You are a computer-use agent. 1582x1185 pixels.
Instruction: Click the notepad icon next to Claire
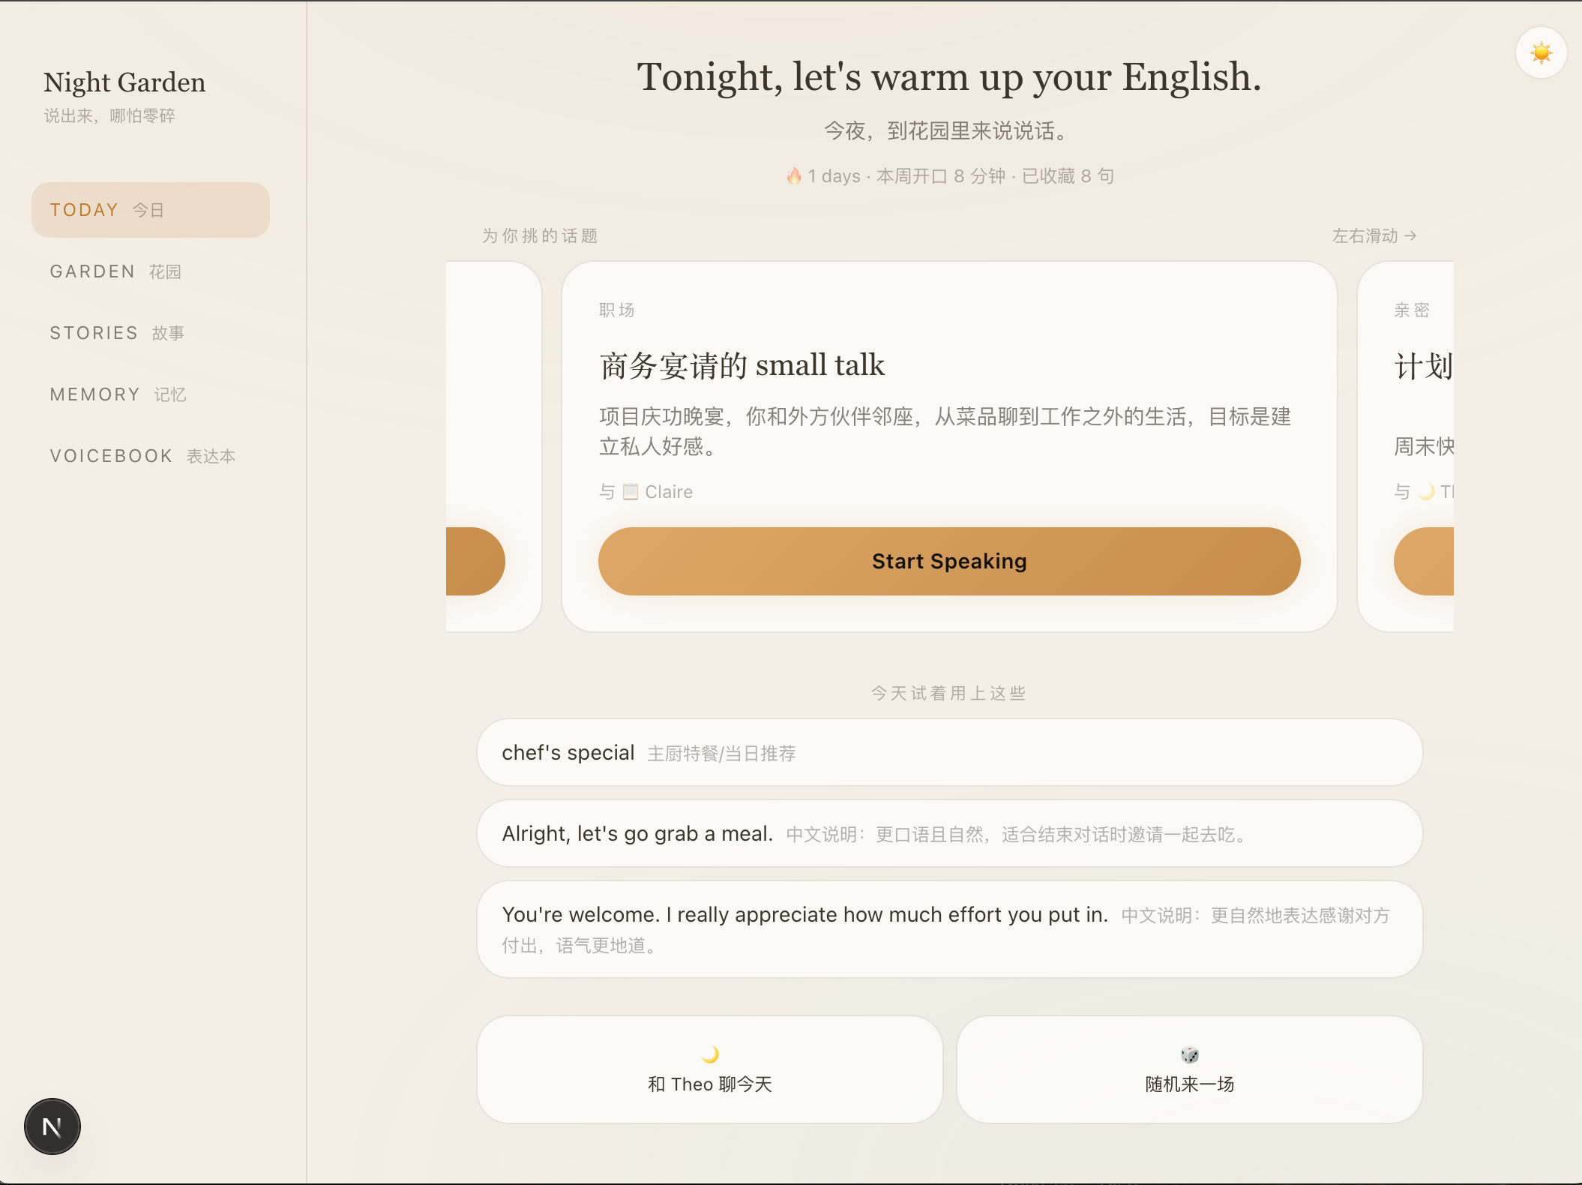(631, 491)
